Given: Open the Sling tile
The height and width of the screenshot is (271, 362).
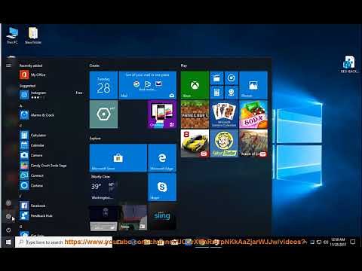Looking at the screenshot, I should click(x=162, y=216).
